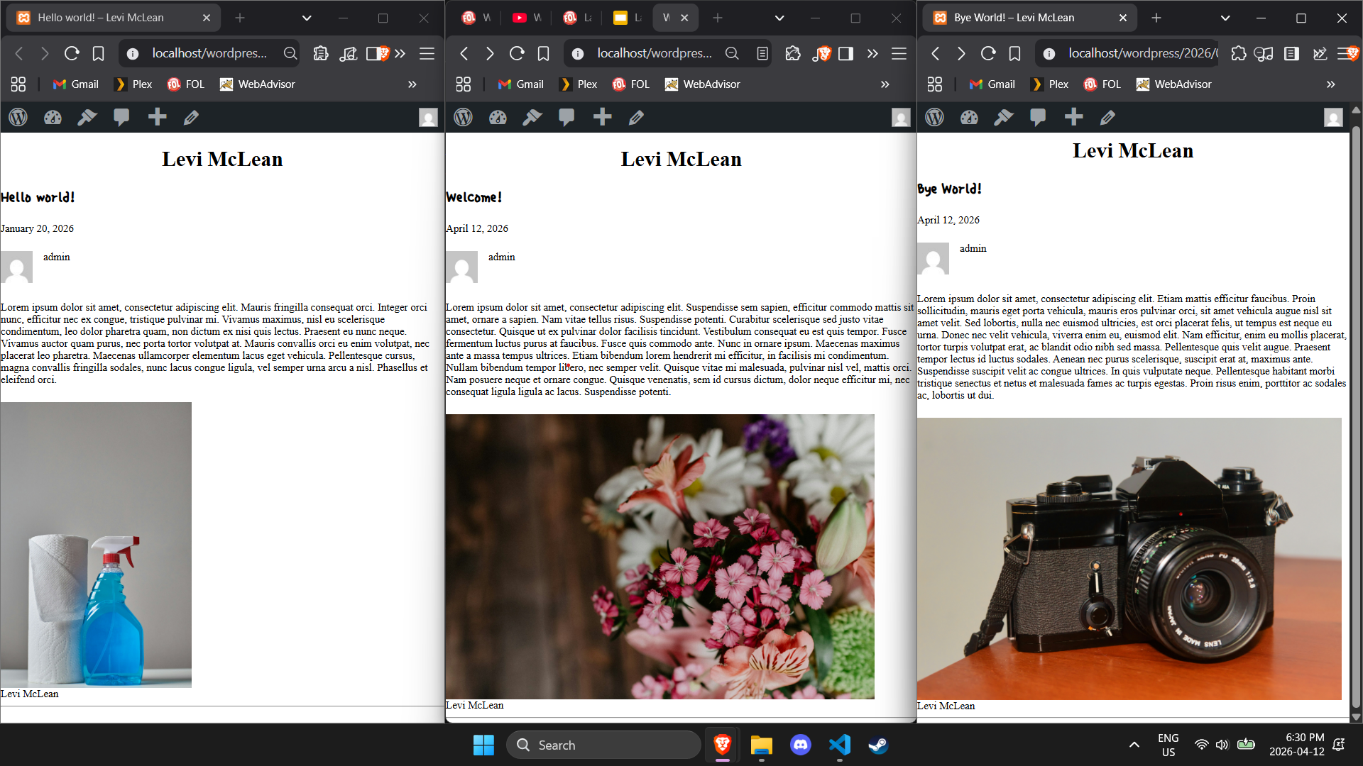The image size is (1363, 766).
Task: Click the comments bubble icon in right window
Action: point(1038,118)
